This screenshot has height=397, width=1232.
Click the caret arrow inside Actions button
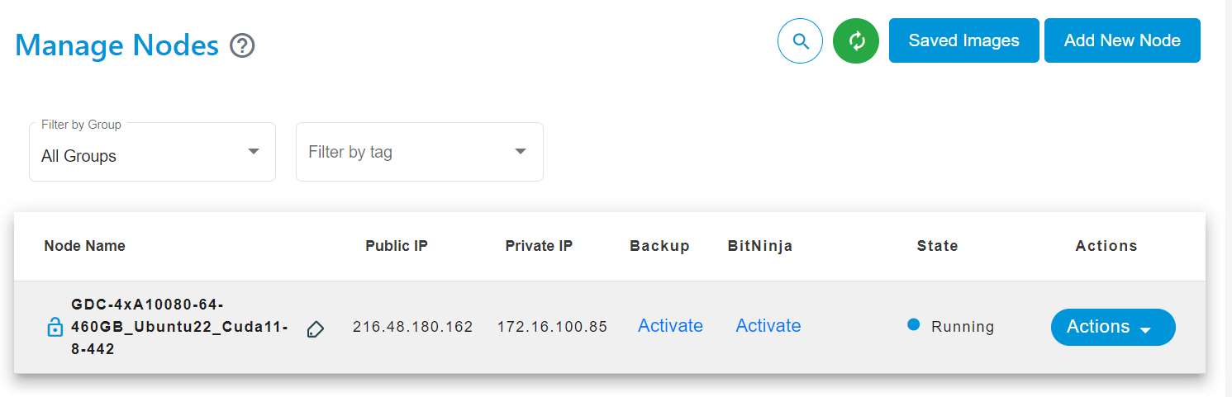[1145, 330]
